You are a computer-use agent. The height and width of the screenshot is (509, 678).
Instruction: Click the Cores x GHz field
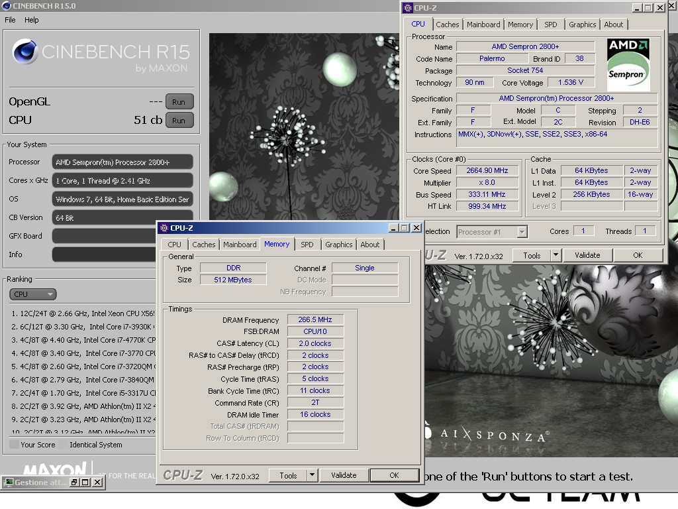[x=122, y=181]
